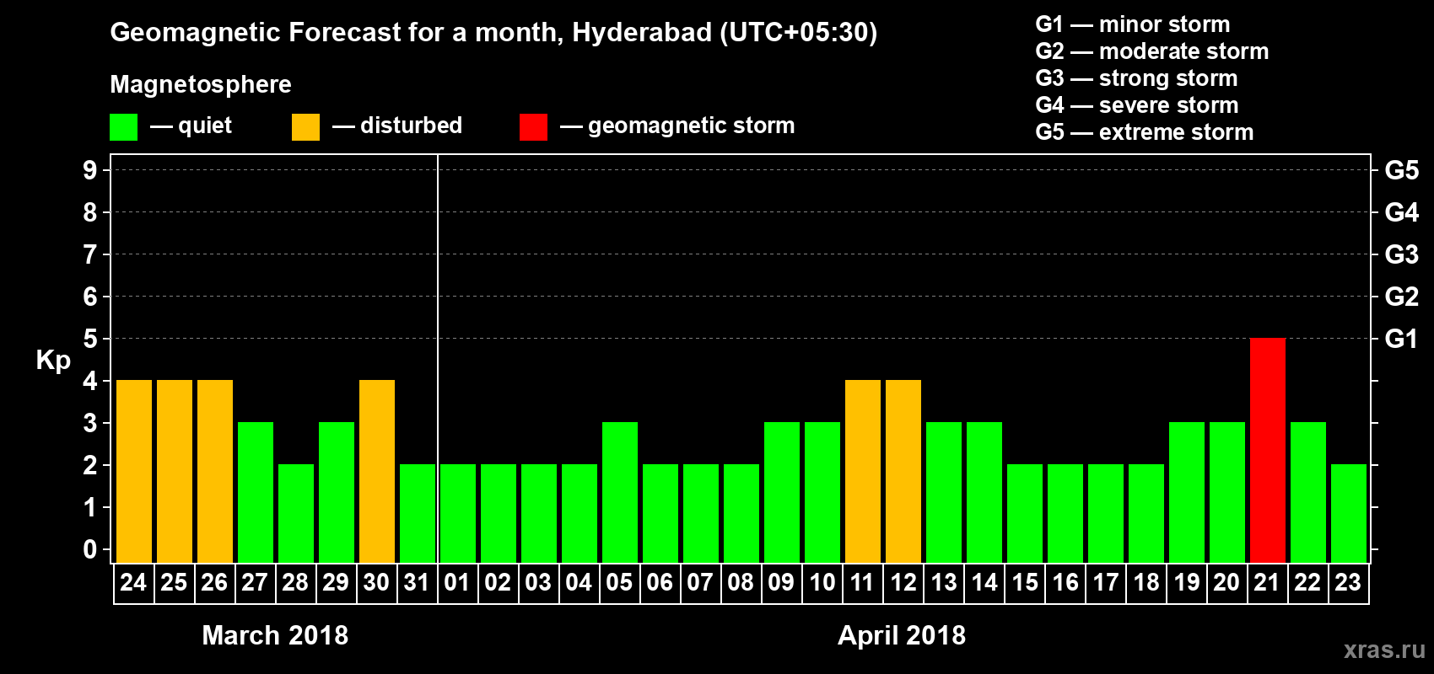Click the Geomagnetic Forecast chart title
Viewport: 1434px width, 674px height.
point(493,33)
